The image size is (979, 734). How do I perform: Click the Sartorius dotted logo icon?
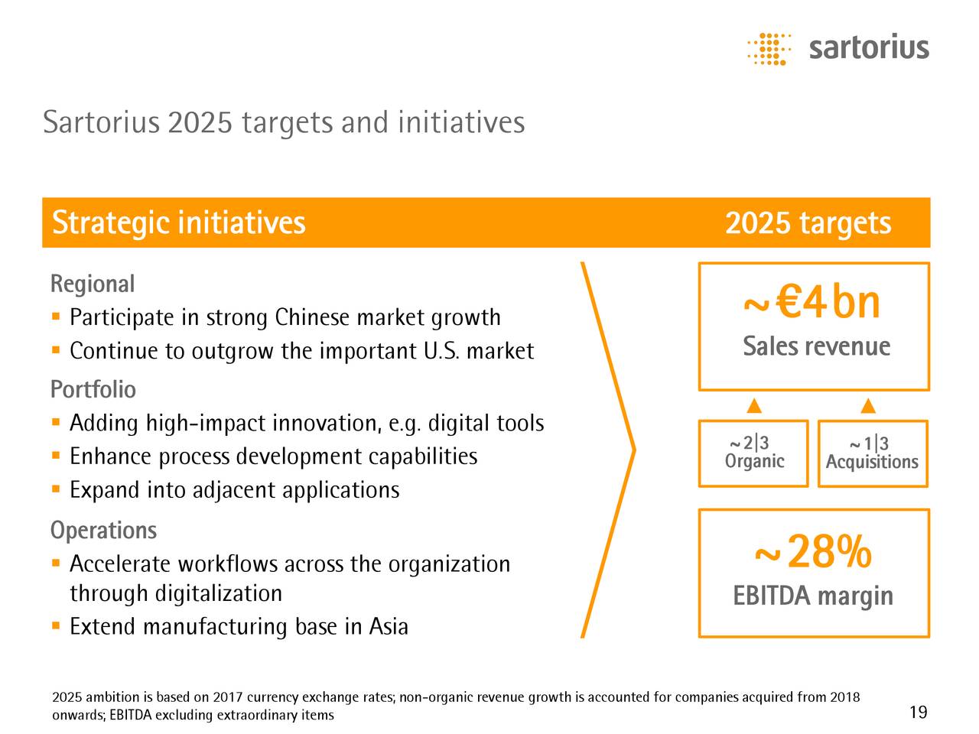[769, 49]
